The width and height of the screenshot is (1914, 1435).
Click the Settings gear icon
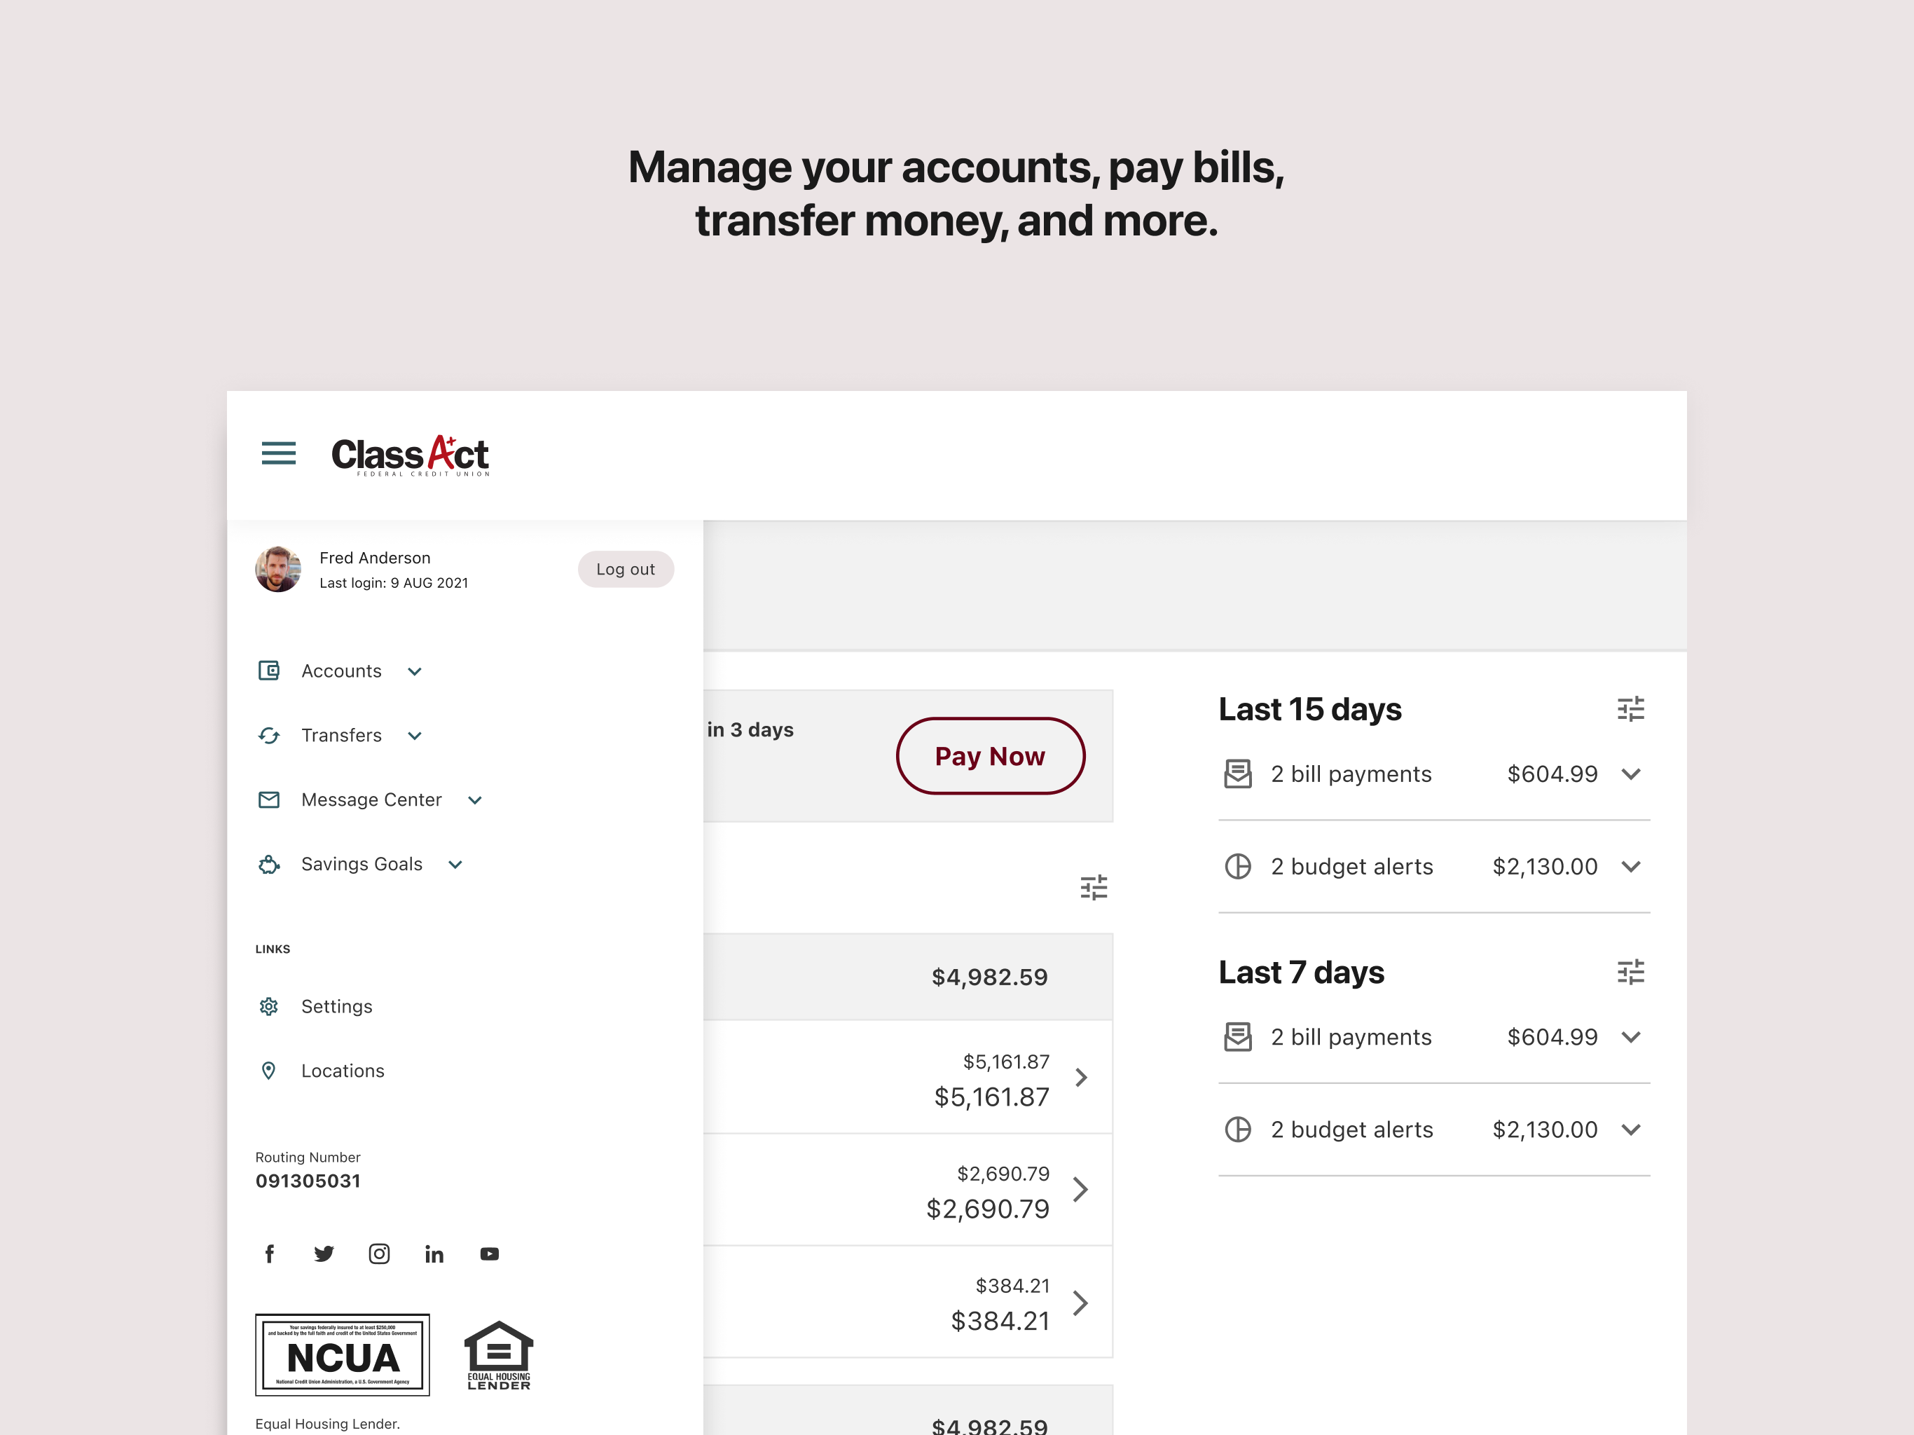pos(269,1007)
